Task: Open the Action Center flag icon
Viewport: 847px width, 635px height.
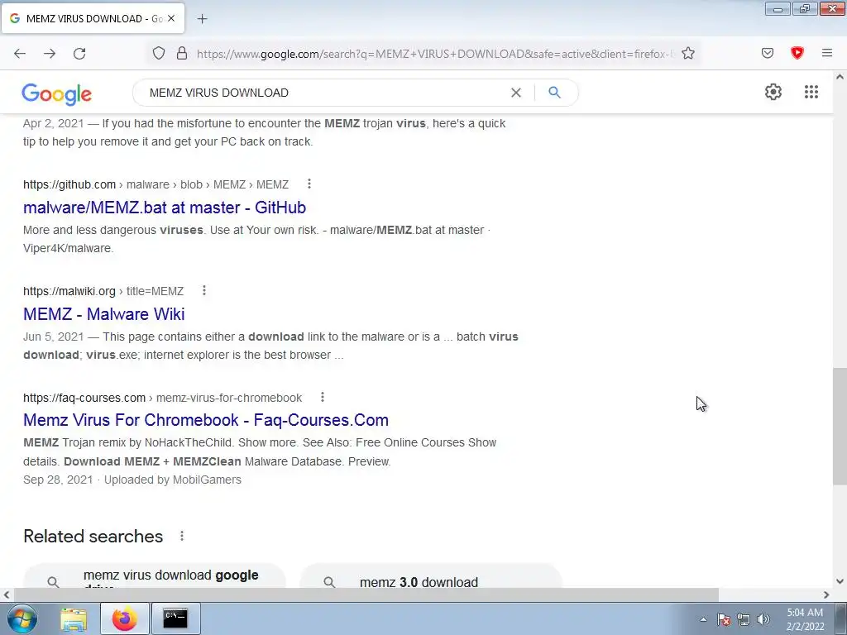Action: point(724,619)
